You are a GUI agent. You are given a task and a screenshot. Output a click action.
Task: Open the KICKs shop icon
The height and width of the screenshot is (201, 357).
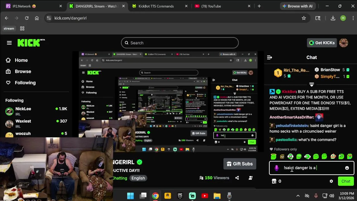point(274,181)
